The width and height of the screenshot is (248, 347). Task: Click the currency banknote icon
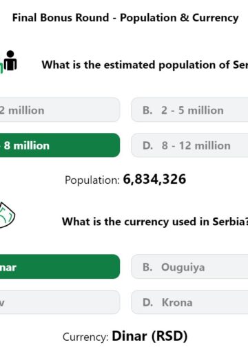[8, 215]
